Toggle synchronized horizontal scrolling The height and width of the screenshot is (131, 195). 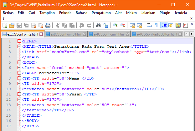coord(139,25)
